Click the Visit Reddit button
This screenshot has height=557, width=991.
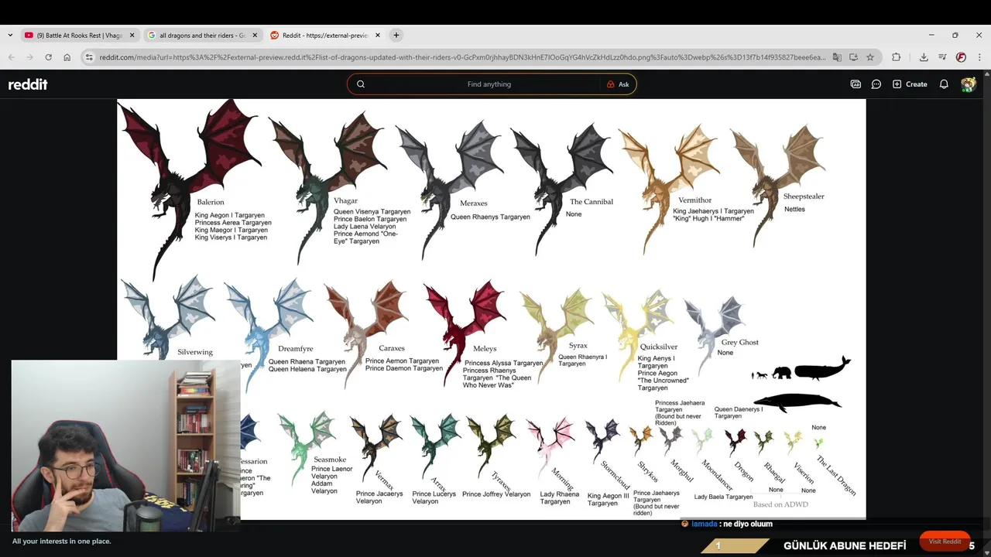(945, 542)
